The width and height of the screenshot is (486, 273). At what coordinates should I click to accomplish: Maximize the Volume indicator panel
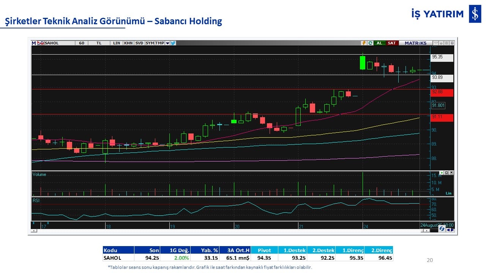pos(447,173)
